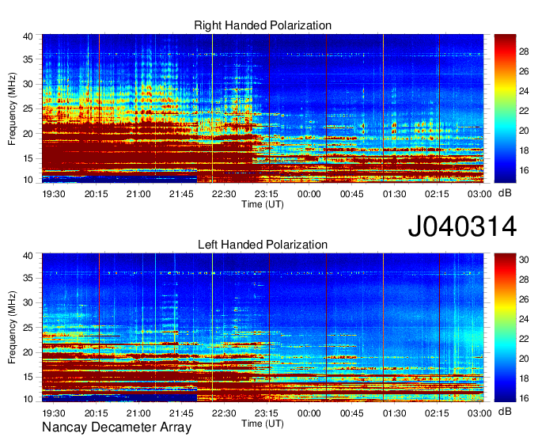The width and height of the screenshot is (538, 437).
Task: Click the 22:30 tick label under the top plot
Action: coord(224,194)
